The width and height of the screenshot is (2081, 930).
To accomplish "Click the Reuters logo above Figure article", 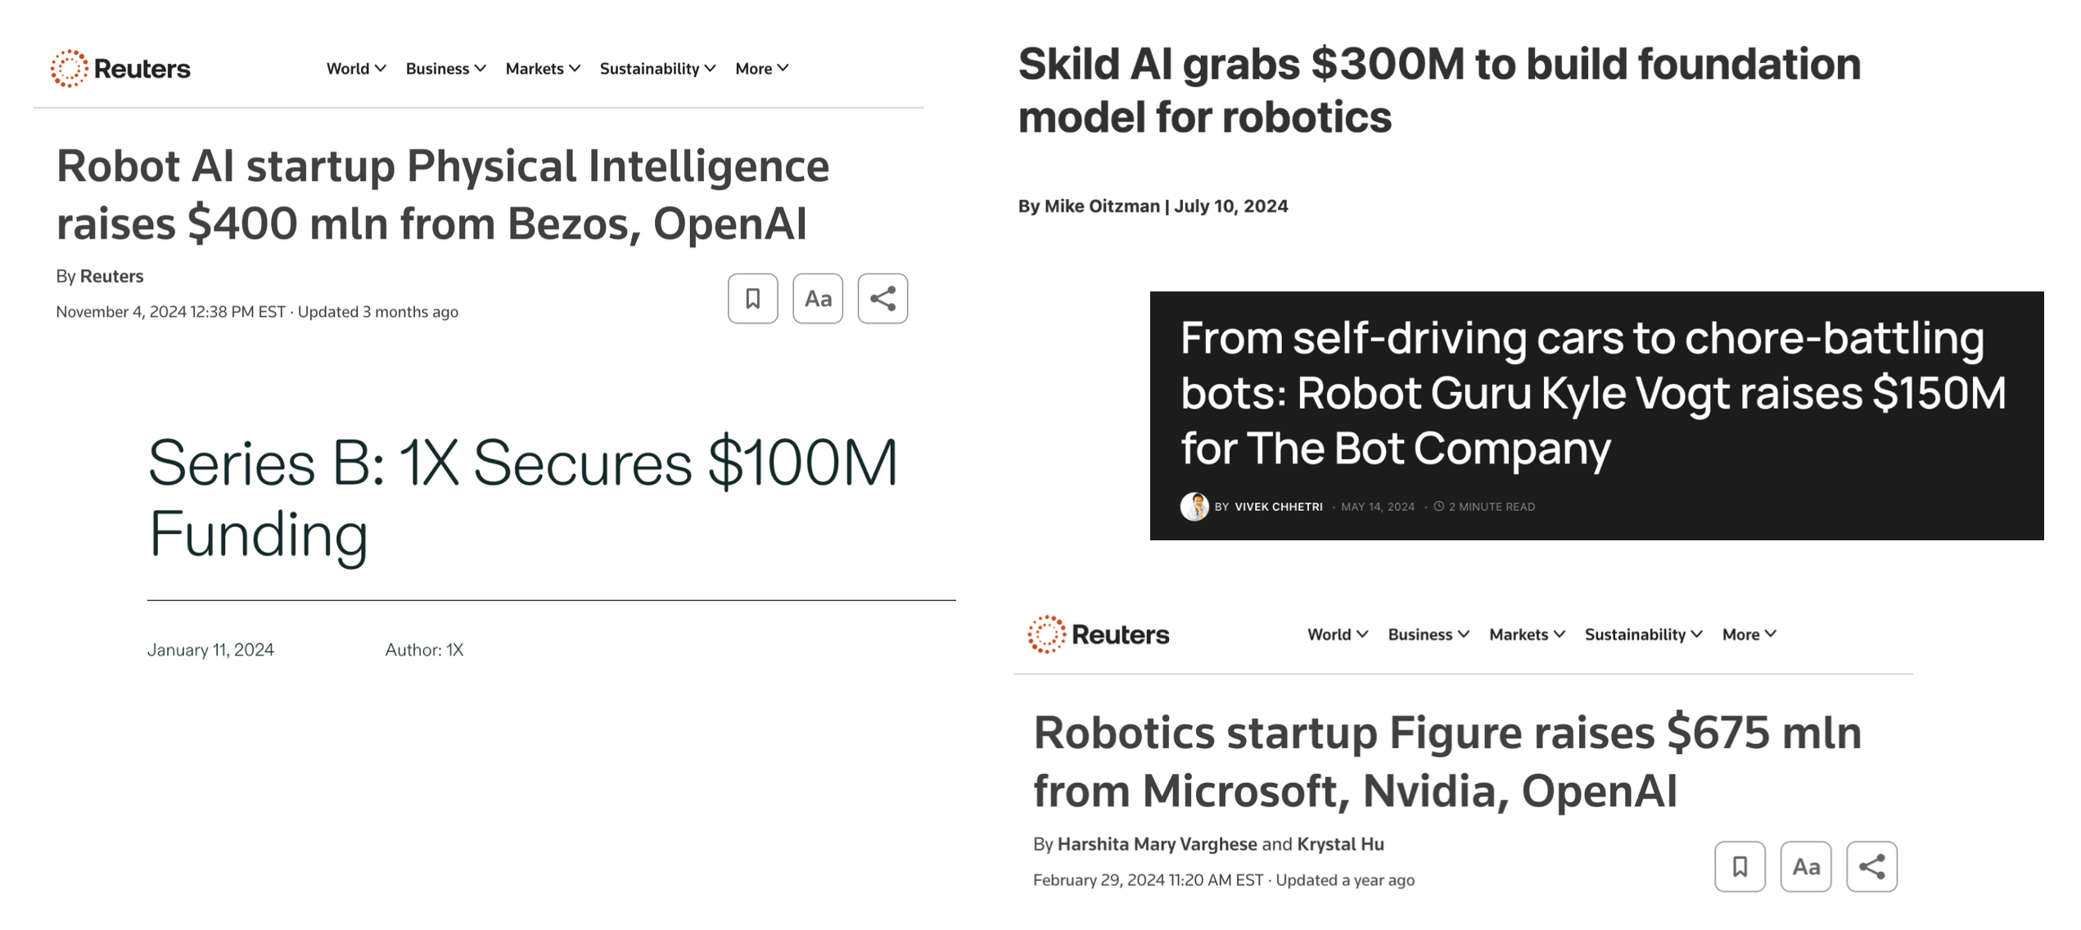I will [1099, 634].
